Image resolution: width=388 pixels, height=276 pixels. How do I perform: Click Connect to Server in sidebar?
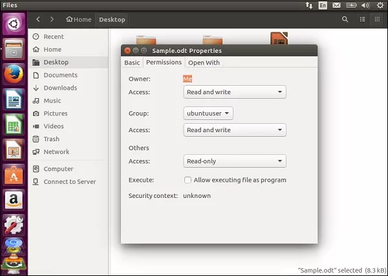[x=69, y=182]
